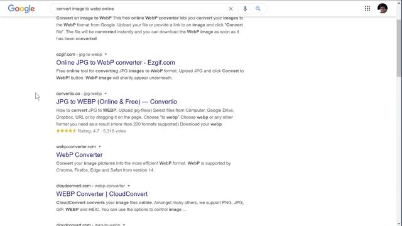This screenshot has height=226, width=402.
Task: Open the Google apps grid
Action: [367, 8]
